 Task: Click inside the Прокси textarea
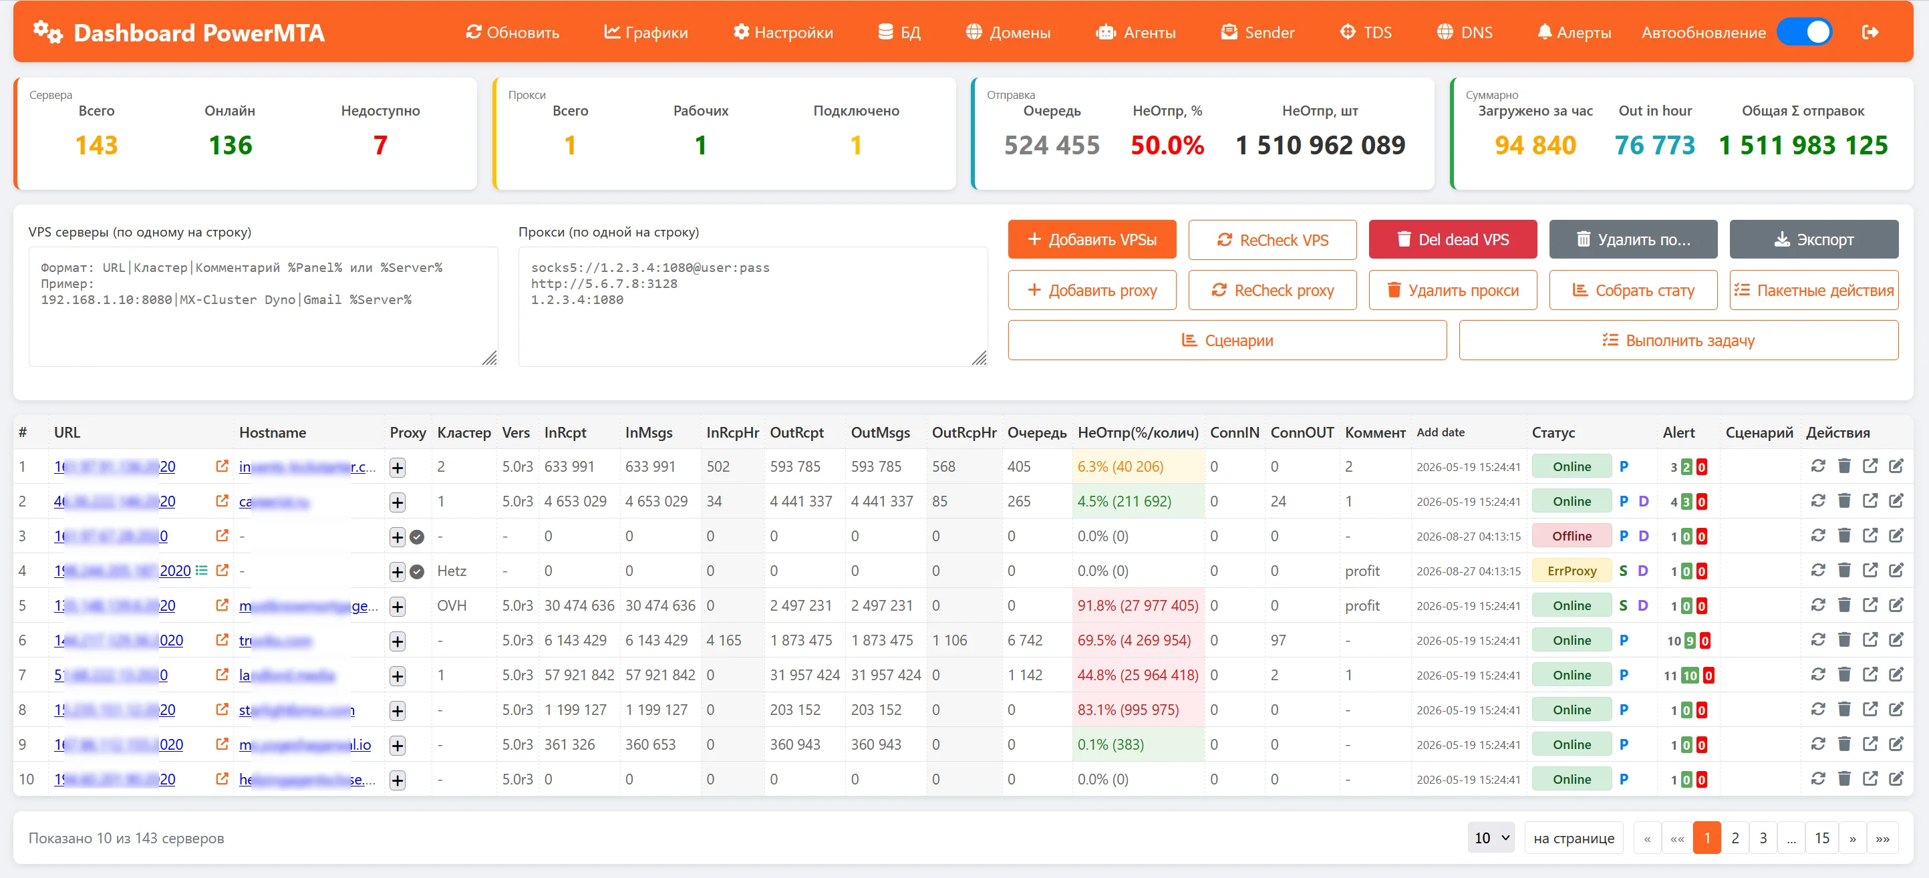(752, 307)
